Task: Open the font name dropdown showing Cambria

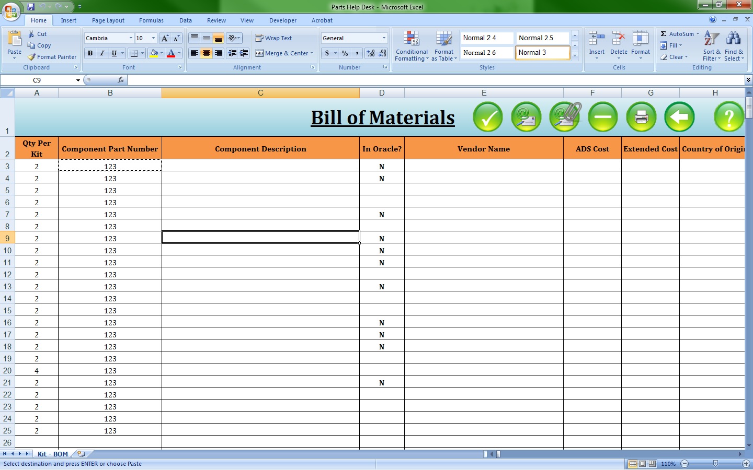Action: click(x=131, y=38)
